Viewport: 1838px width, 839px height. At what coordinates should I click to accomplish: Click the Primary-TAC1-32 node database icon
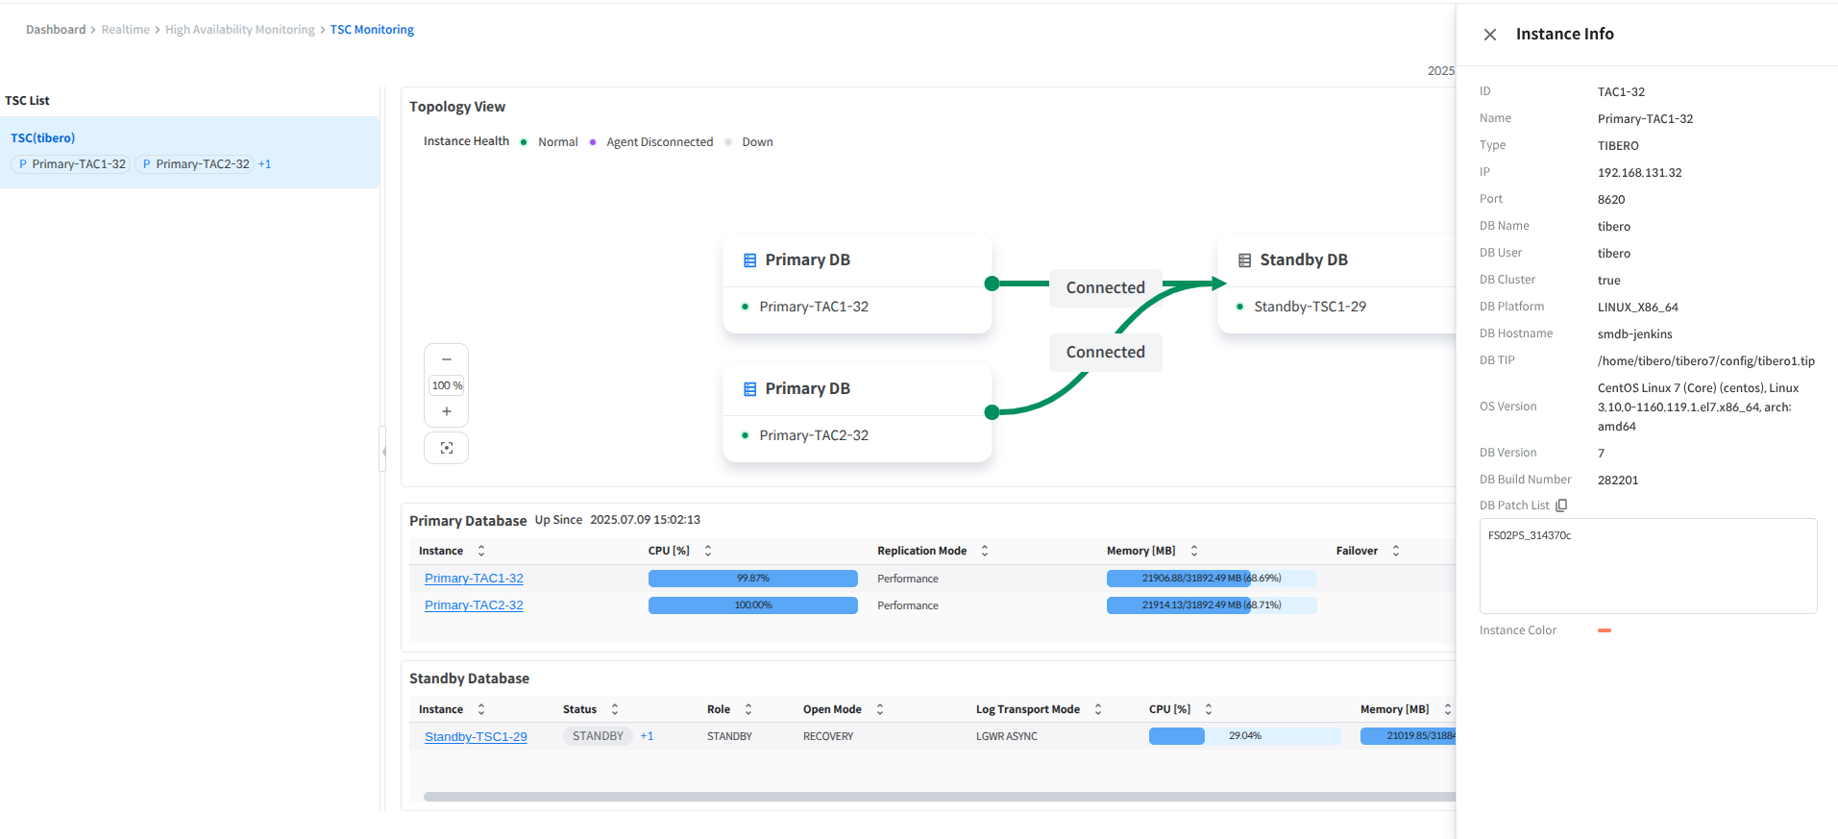coord(749,260)
